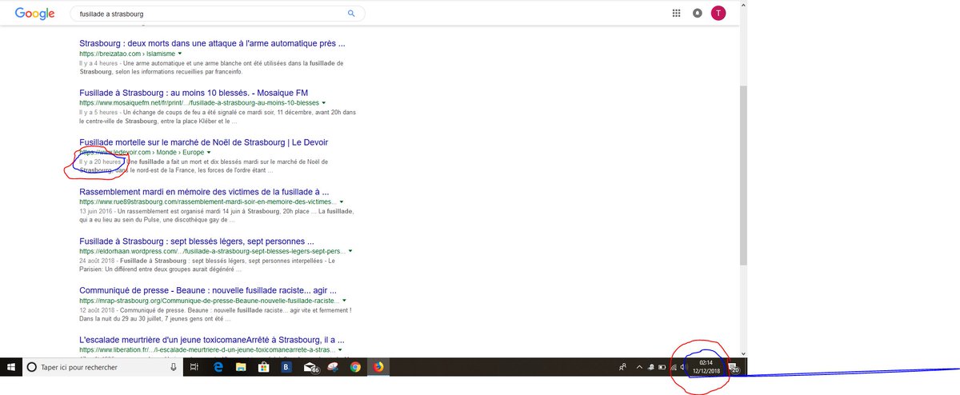Open the Google apps grid
Screen dimensions: 960x395
677,14
